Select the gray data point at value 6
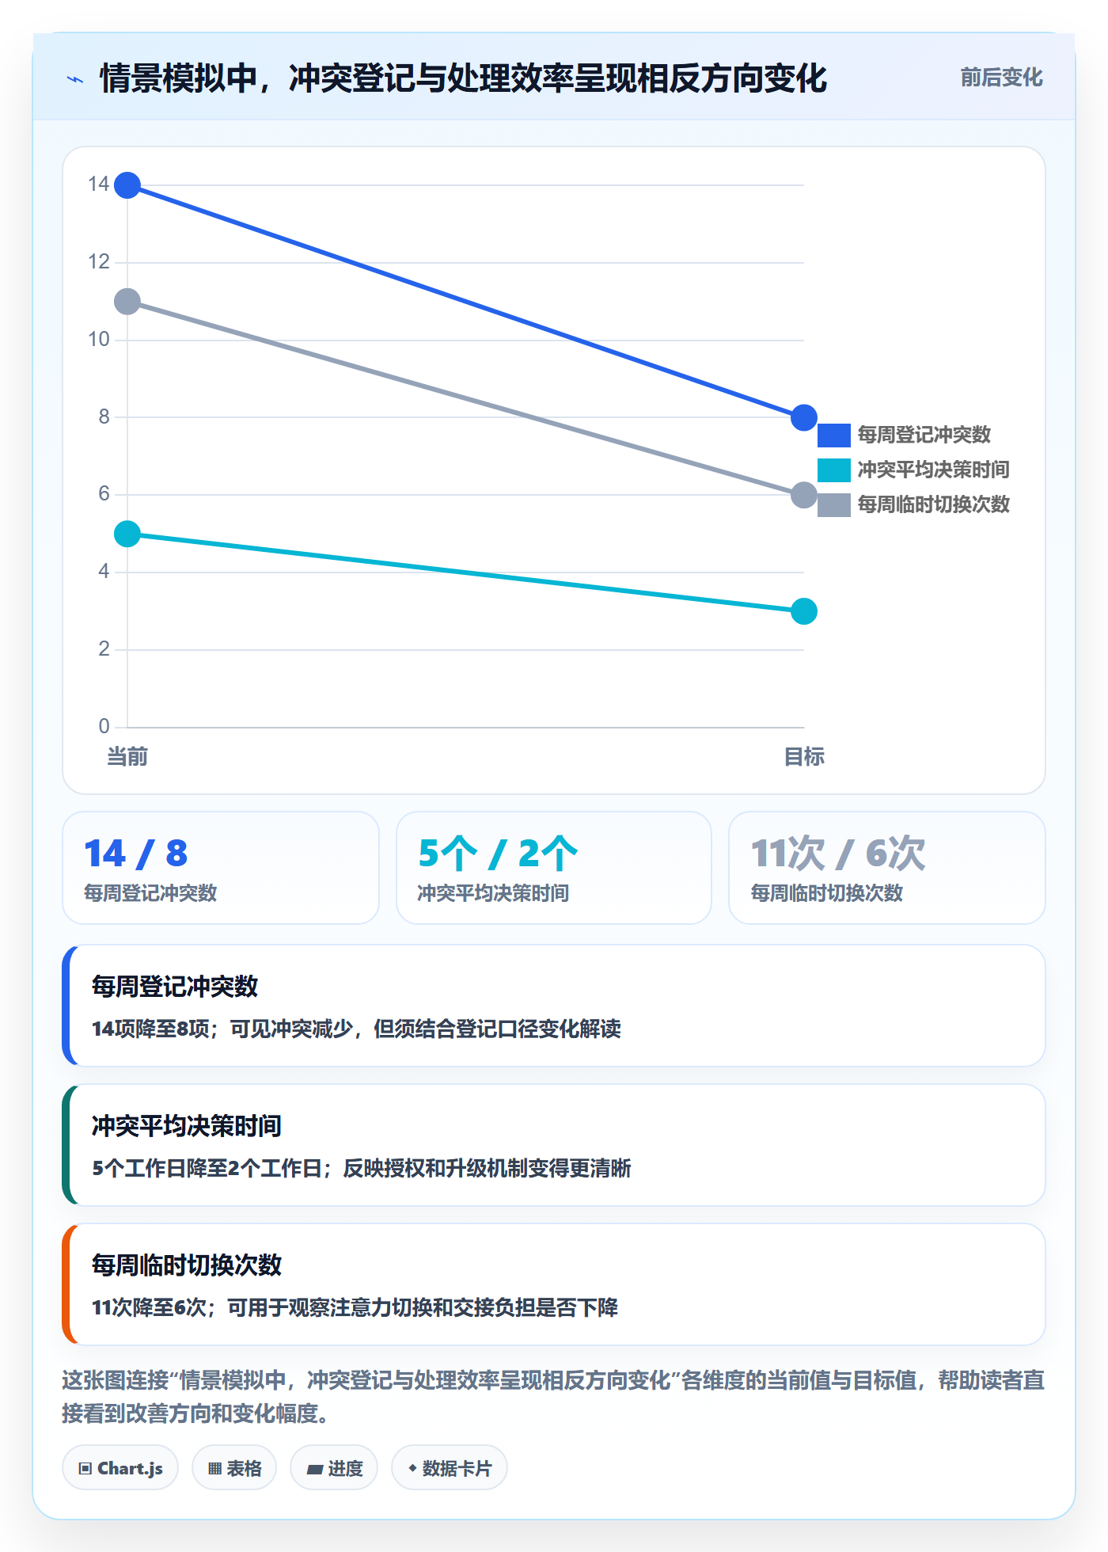 tap(804, 495)
